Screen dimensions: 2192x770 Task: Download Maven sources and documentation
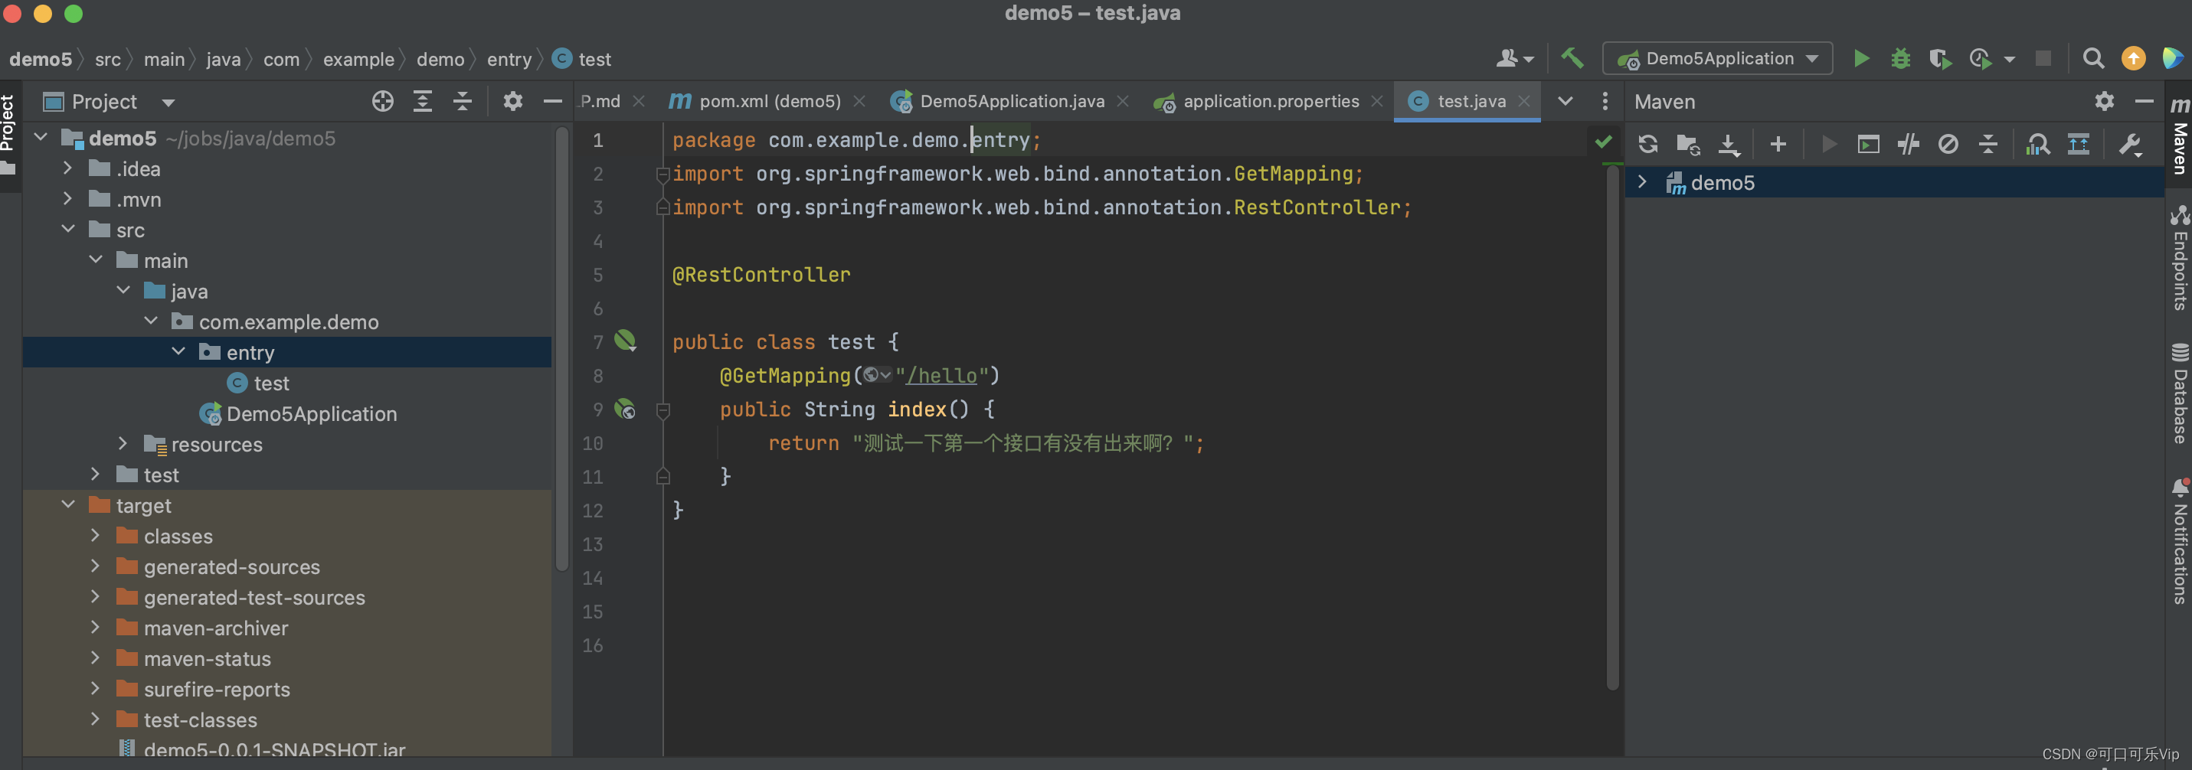1729,144
